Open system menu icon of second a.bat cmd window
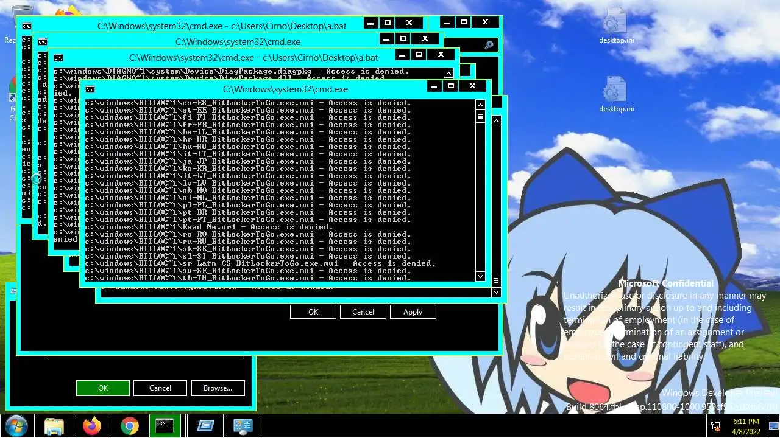This screenshot has height=438, width=780. 58,58
